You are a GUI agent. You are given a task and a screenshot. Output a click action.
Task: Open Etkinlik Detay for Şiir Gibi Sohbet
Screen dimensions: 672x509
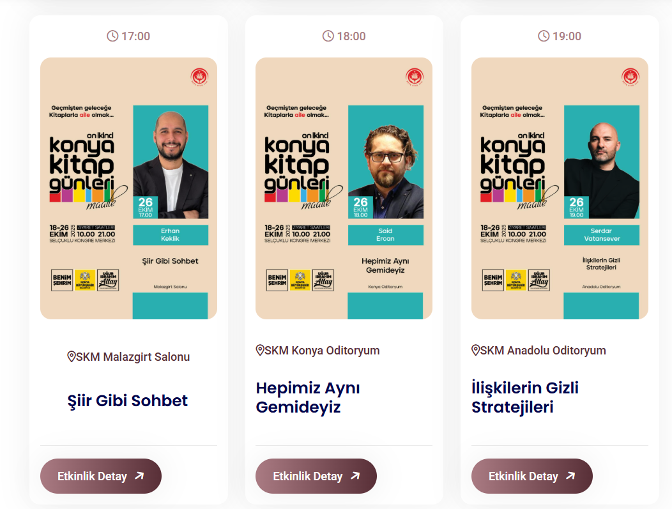[x=101, y=476]
